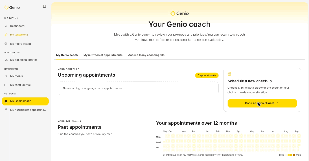309x161 pixels.
Task: Click the calendar icon above Schedule a new check-in
Action: tap(229, 74)
